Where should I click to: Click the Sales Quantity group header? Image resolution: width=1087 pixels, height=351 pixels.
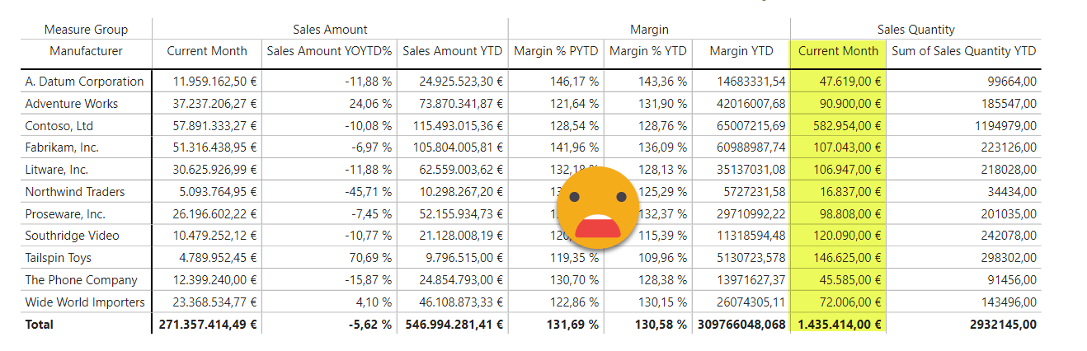[915, 30]
